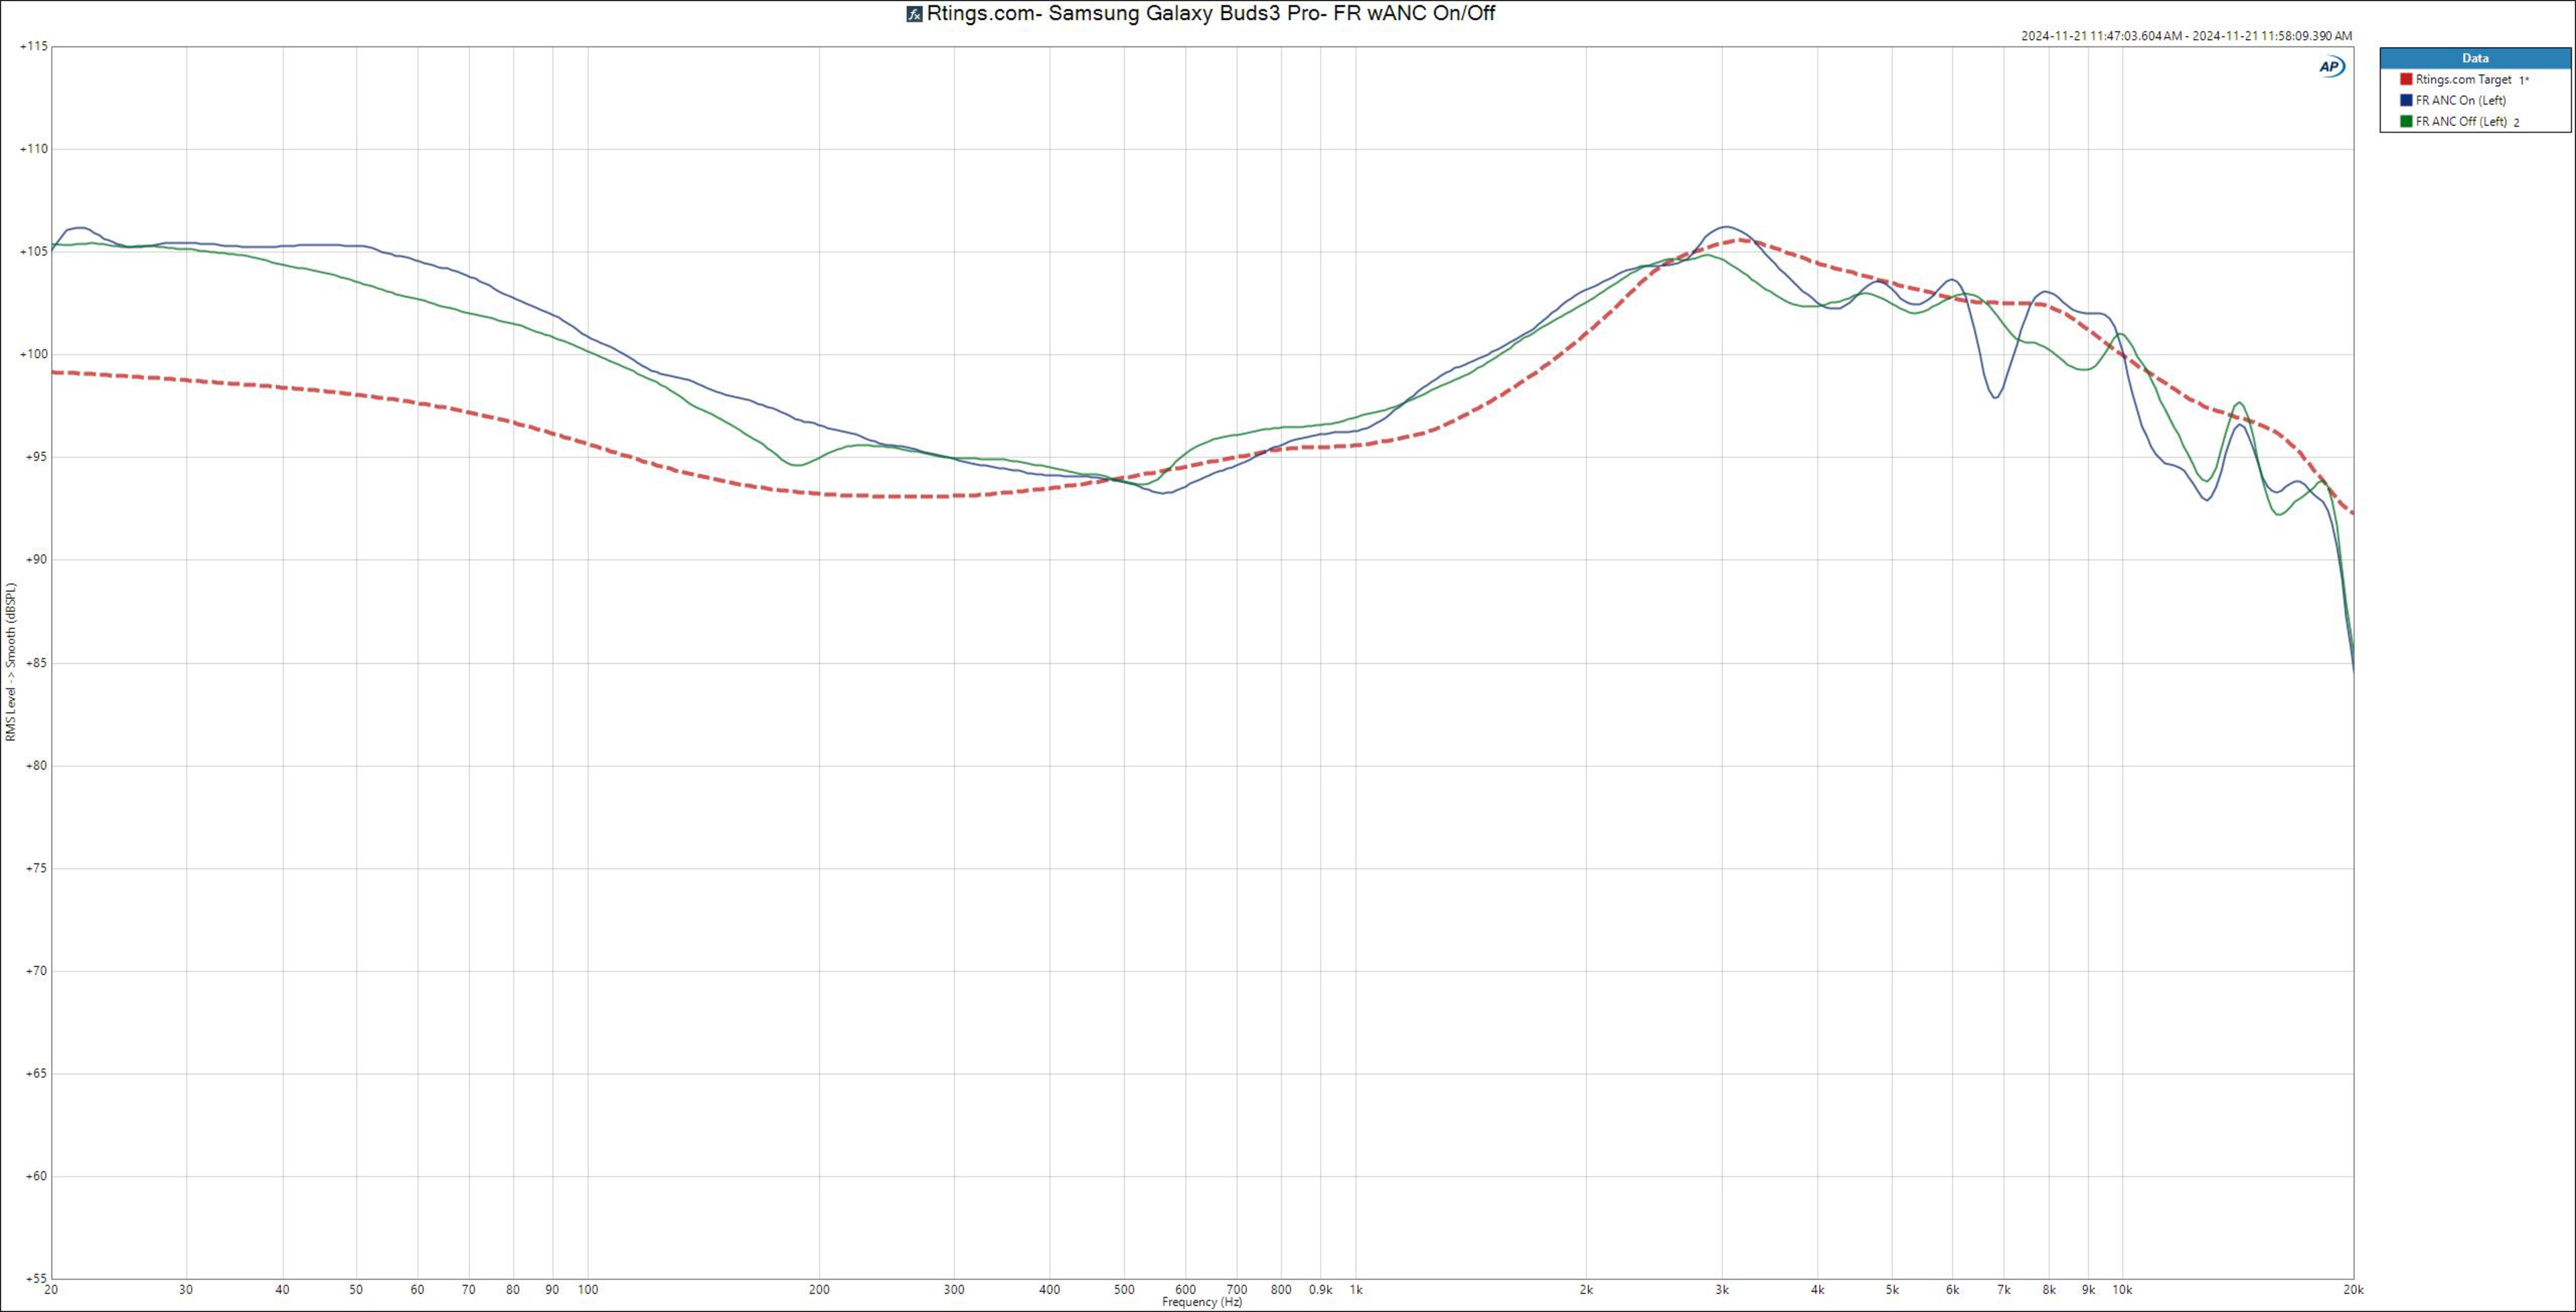Click the 20k tick on frequency axis

tap(2353, 1290)
